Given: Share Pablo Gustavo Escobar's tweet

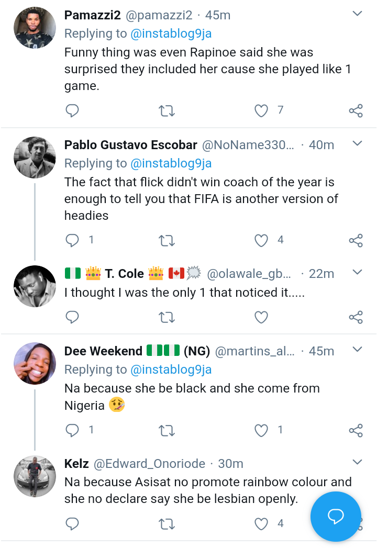Looking at the screenshot, I should point(356,240).
